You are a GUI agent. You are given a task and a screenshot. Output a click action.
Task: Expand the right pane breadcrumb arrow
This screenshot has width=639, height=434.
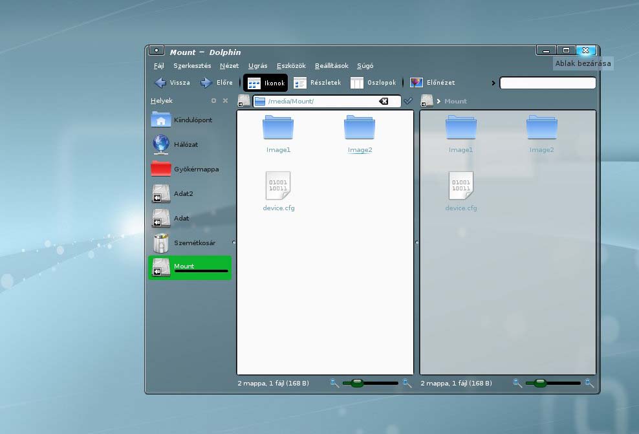click(x=439, y=101)
